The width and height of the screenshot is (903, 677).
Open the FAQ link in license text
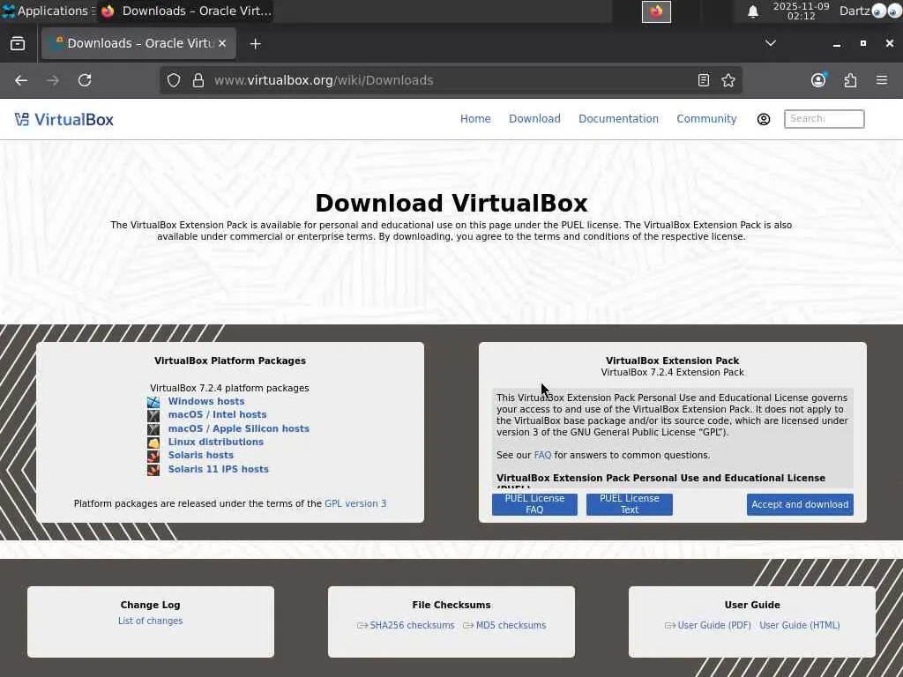point(542,455)
